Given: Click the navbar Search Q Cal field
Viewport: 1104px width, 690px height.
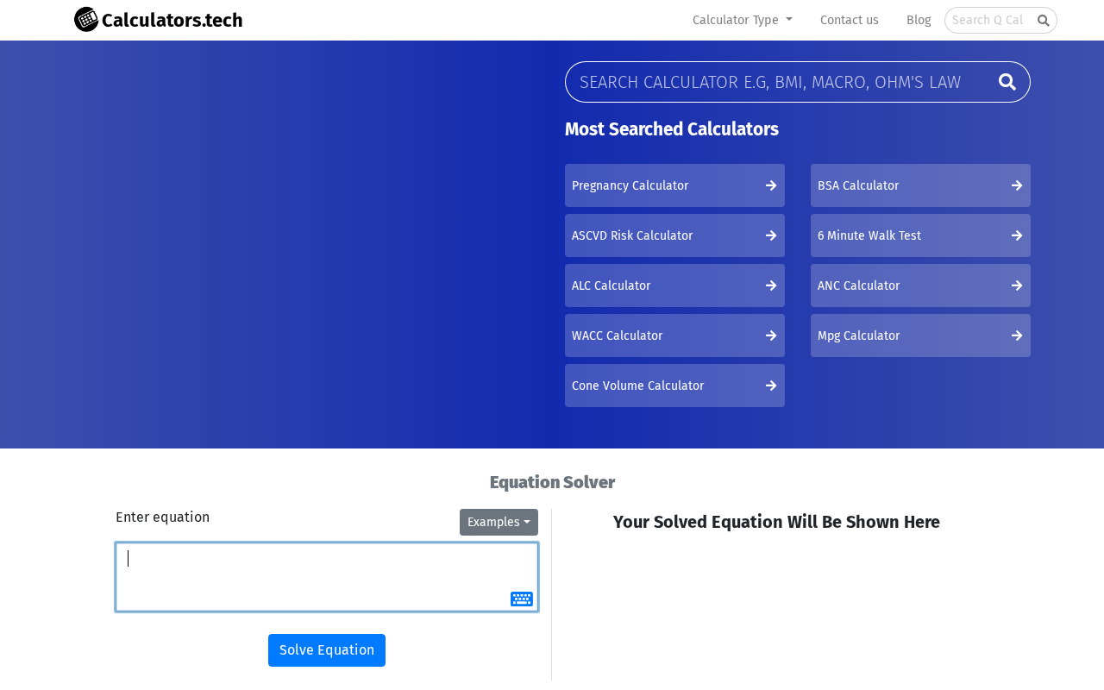Looking at the screenshot, I should click(988, 20).
